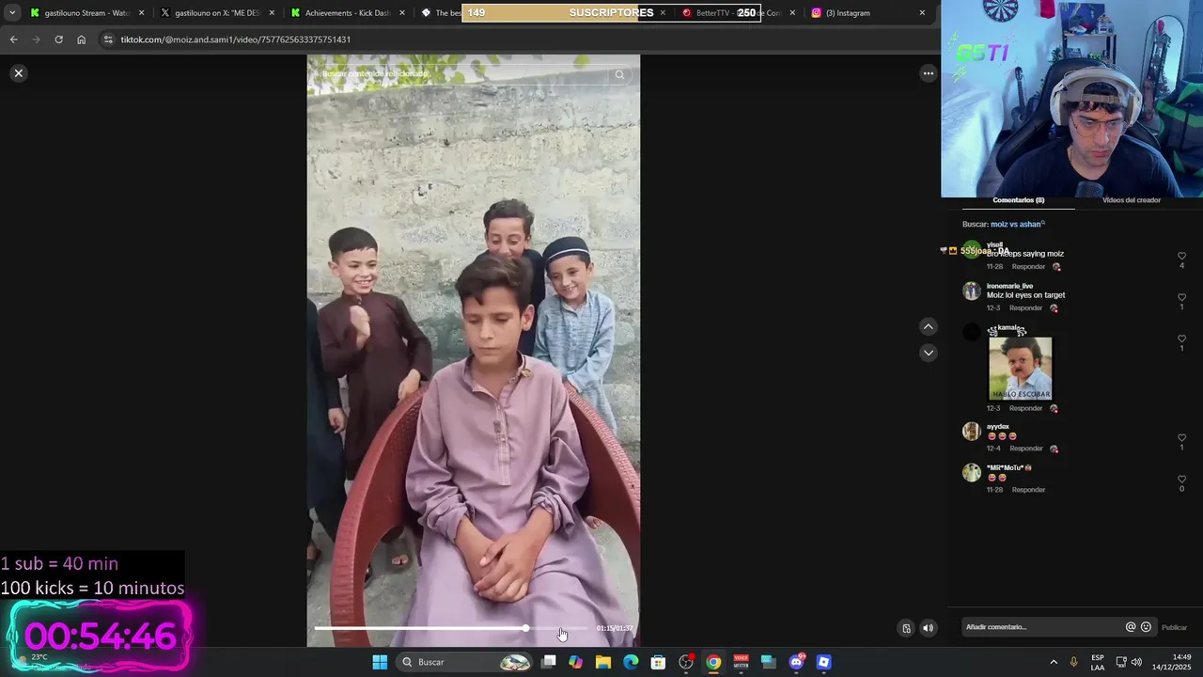Open ayydex's profile avatar

[x=972, y=432]
